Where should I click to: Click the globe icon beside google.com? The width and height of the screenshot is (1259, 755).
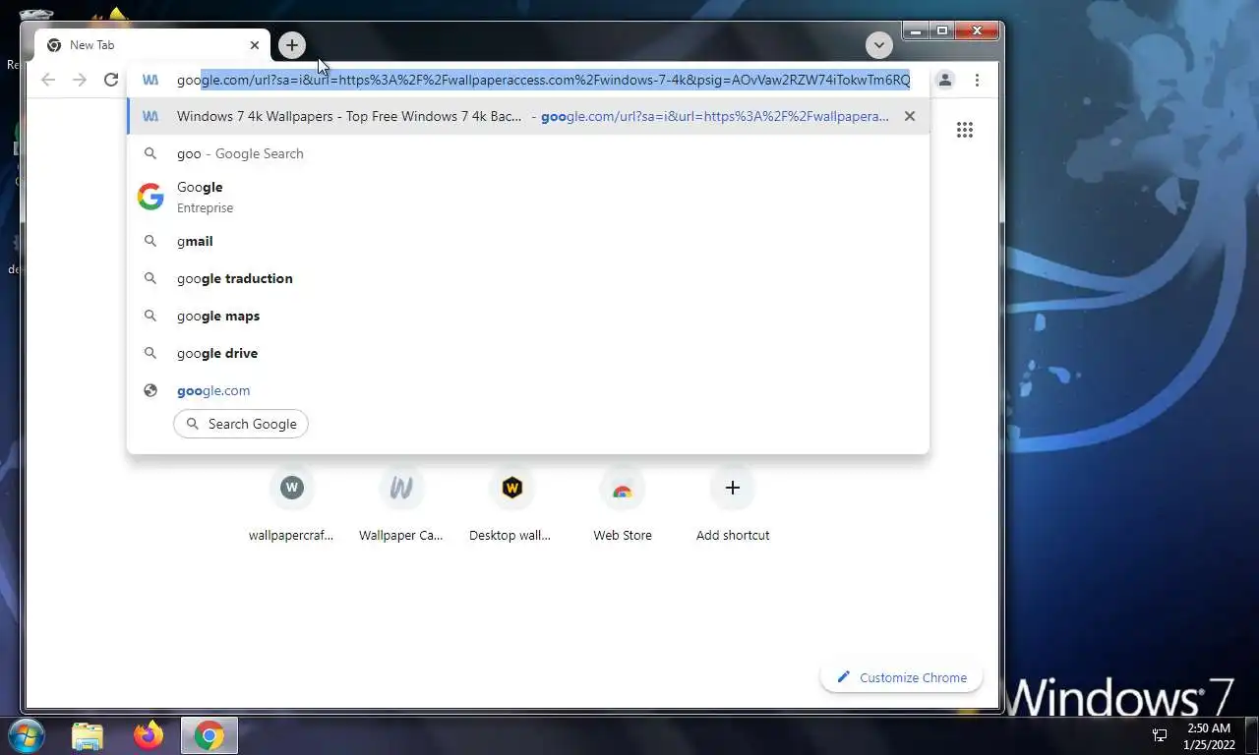[x=150, y=390]
